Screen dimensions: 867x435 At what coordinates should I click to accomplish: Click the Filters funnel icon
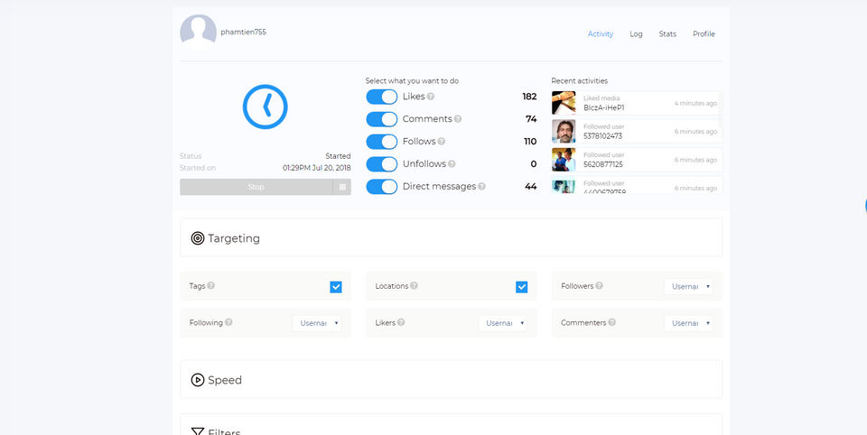pyautogui.click(x=198, y=431)
